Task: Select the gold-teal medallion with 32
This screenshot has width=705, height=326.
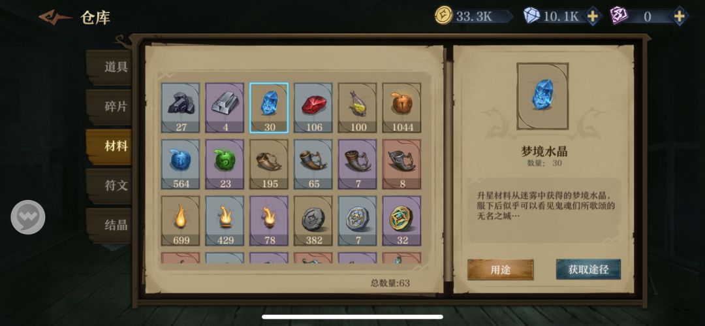Action: (x=401, y=221)
